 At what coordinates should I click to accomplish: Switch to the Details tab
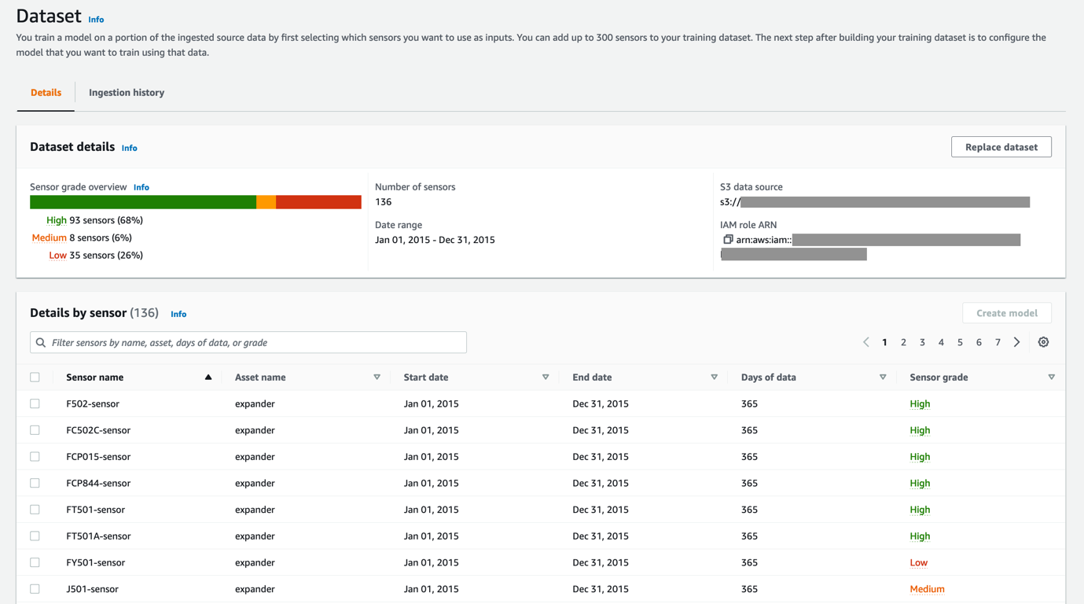pyautogui.click(x=46, y=93)
